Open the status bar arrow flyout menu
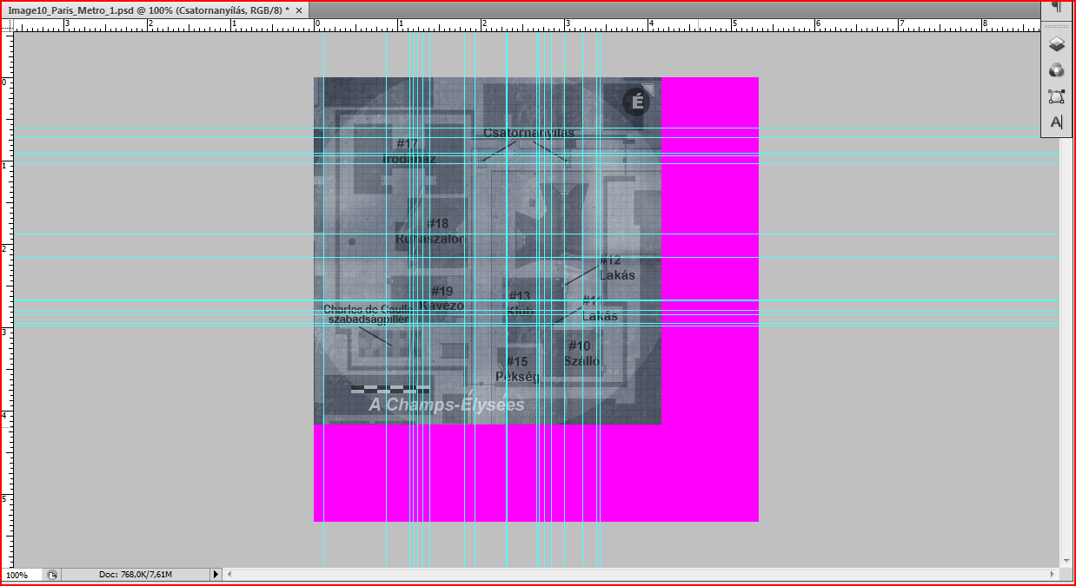Screen dimensions: 1076x586 click(x=216, y=575)
